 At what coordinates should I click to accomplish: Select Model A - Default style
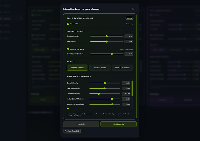[x=77, y=68]
